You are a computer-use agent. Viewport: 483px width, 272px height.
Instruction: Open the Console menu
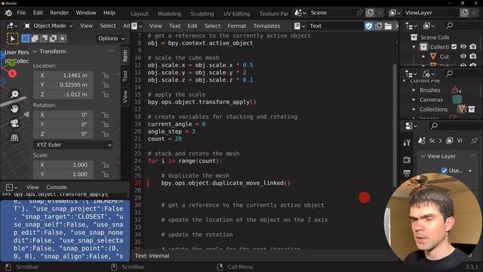pos(57,187)
